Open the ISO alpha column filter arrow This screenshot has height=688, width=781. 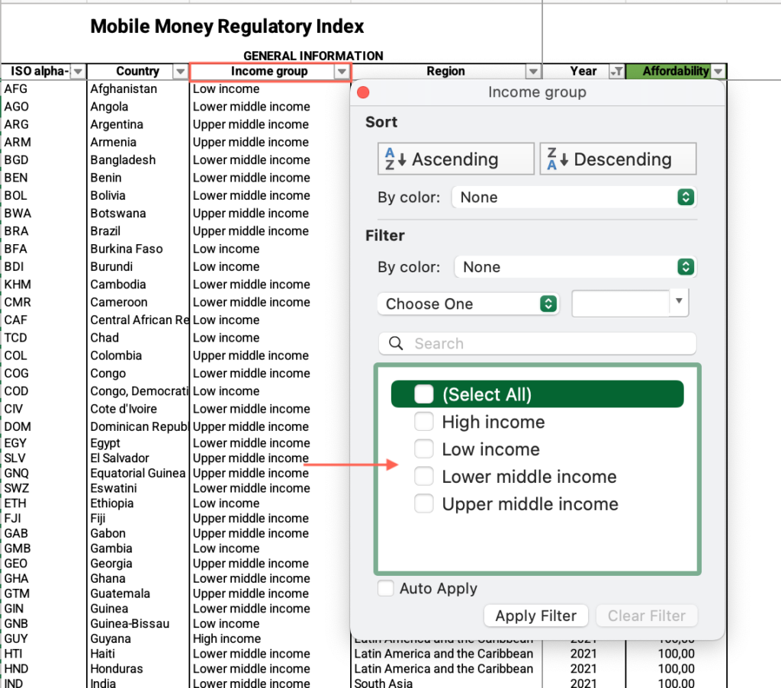click(78, 72)
